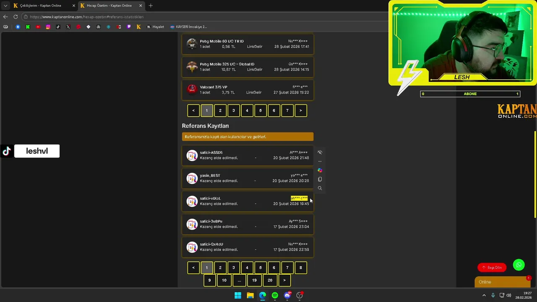Open the Kaptan Online K bookmark

pyautogui.click(x=138, y=27)
